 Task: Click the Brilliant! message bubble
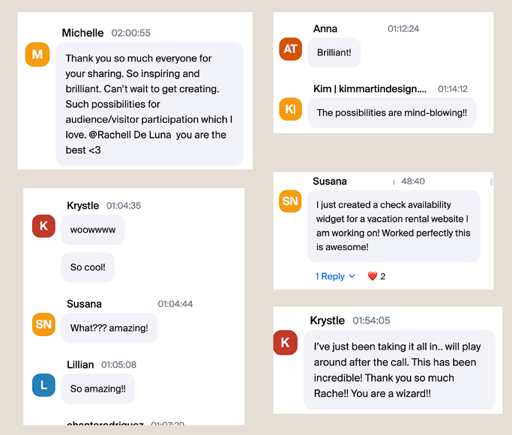tap(334, 52)
